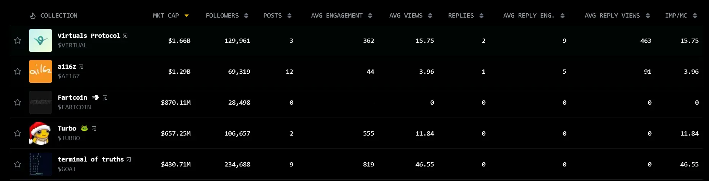Click the terminal of truths name
This screenshot has width=709, height=181.
(91, 160)
